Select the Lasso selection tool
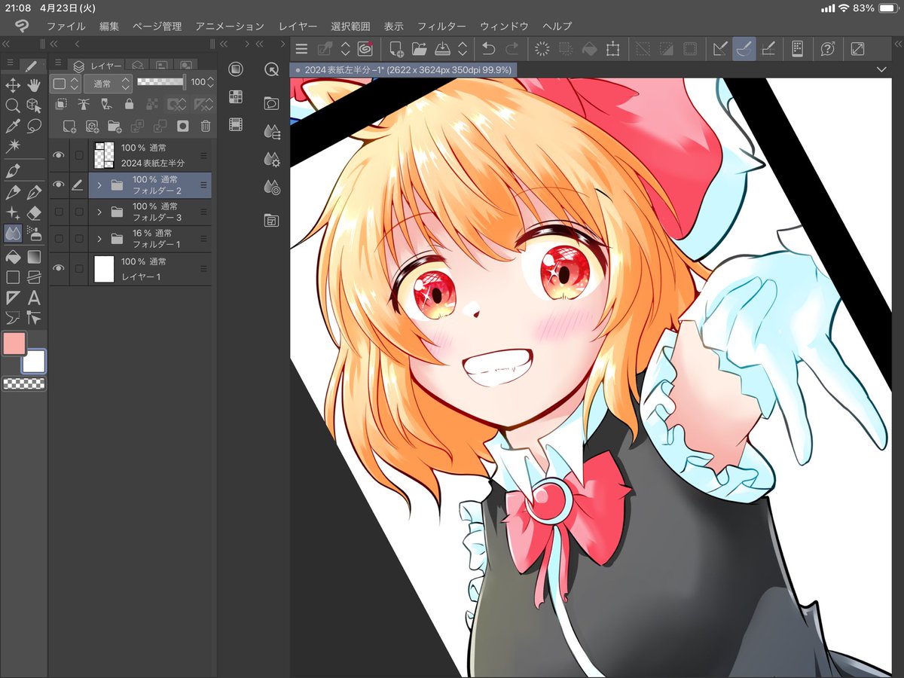 point(33,126)
